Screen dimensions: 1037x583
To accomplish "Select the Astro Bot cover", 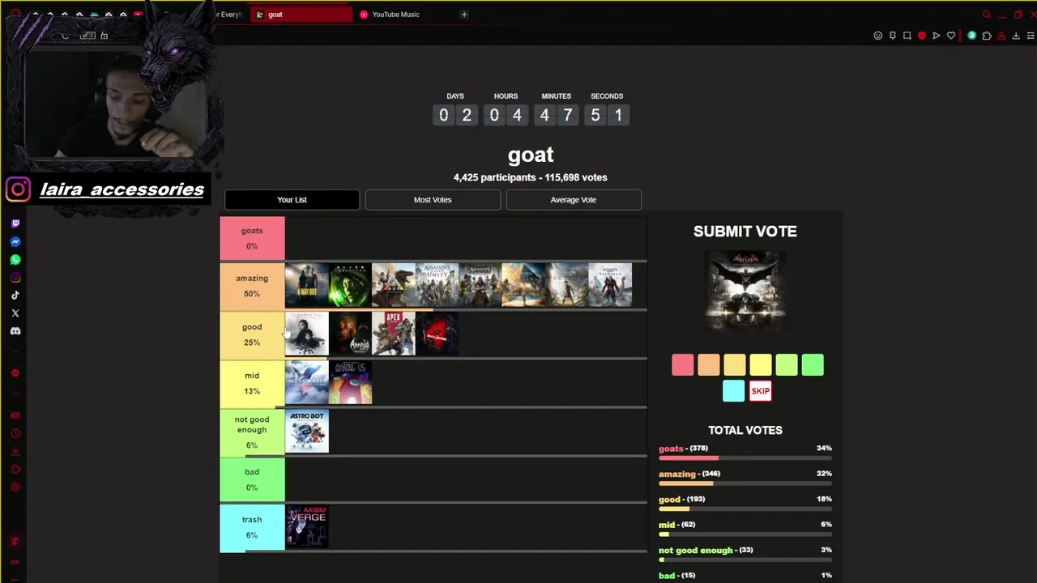I will point(307,431).
